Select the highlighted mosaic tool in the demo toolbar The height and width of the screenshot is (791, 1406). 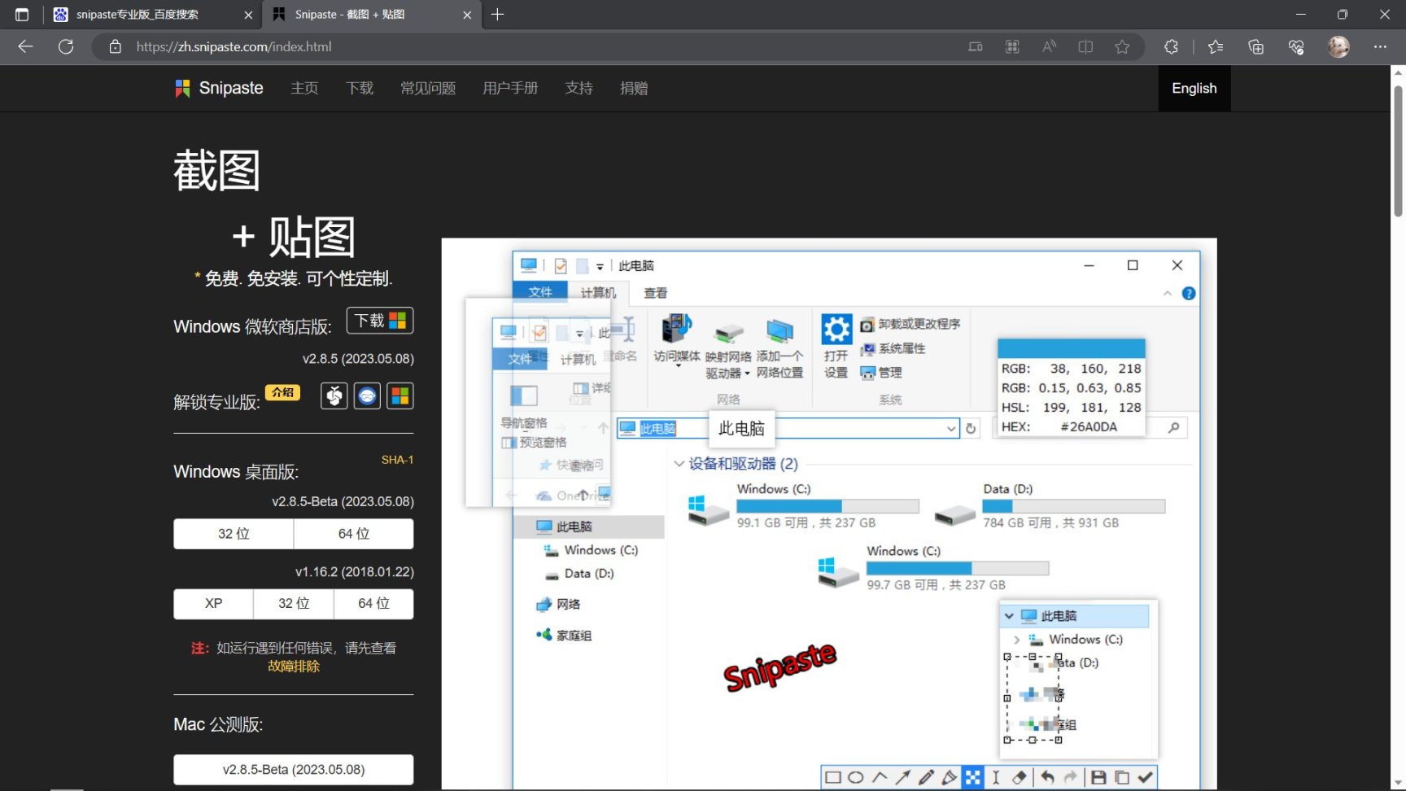tap(972, 777)
